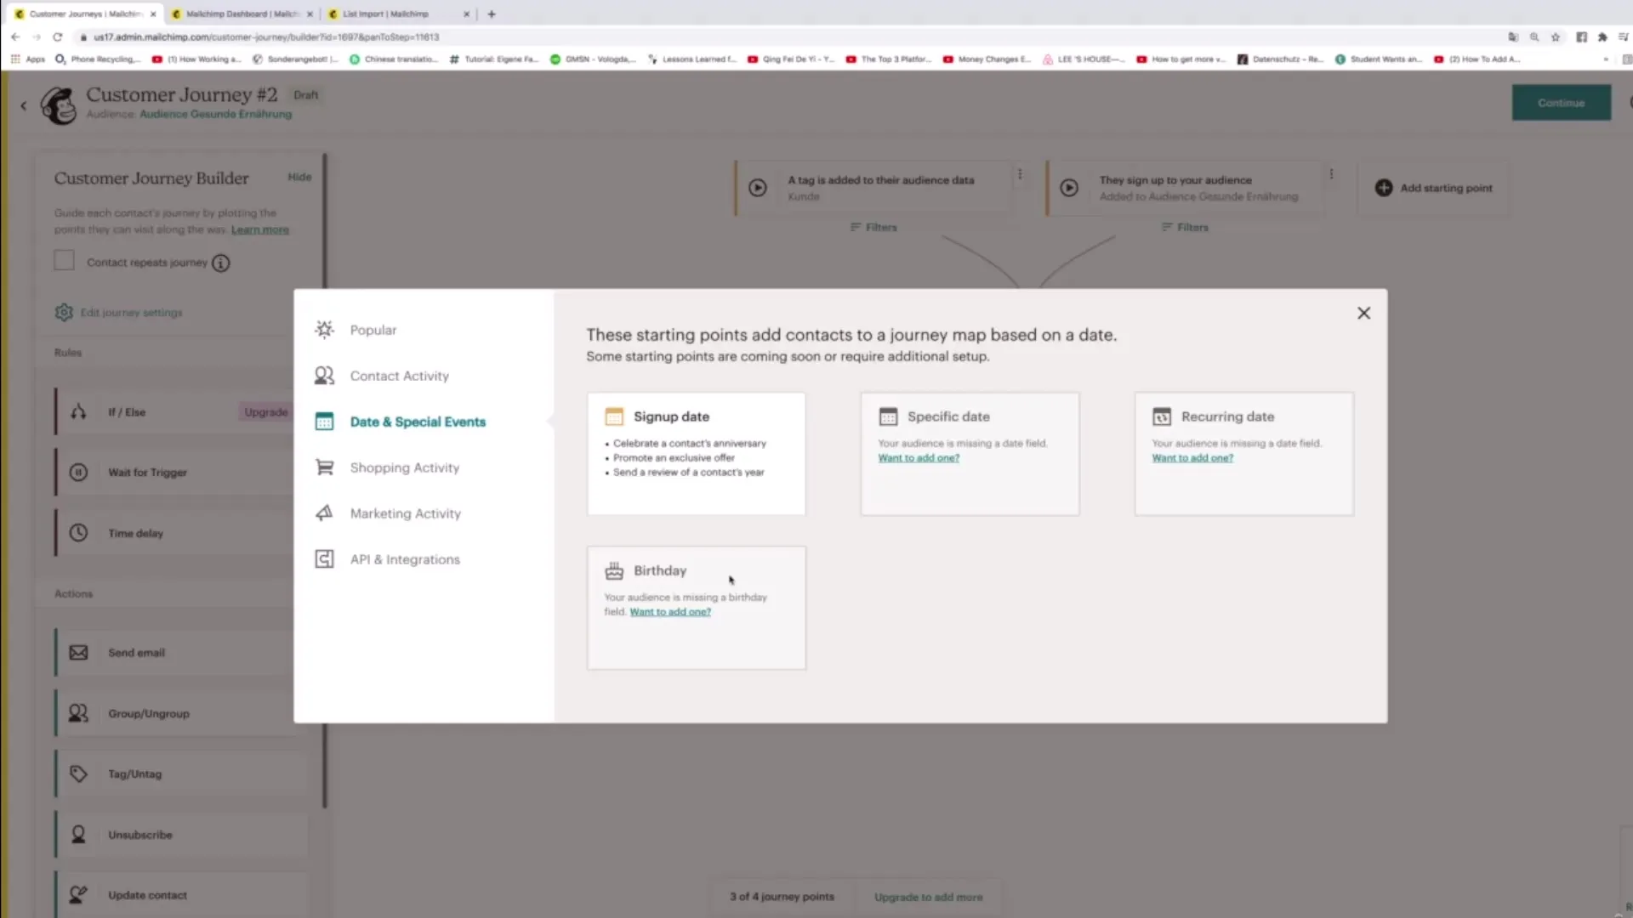Image resolution: width=1633 pixels, height=918 pixels.
Task: Expand Filters under the tag starting point
Action: point(873,228)
